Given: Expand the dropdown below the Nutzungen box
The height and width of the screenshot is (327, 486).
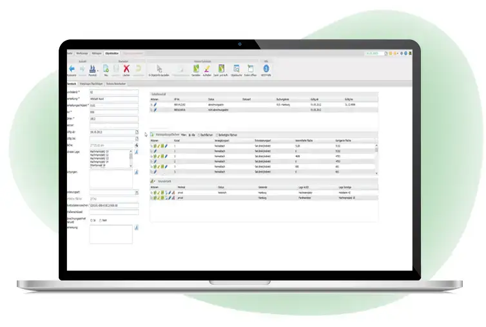Looking at the screenshot, I should click(x=137, y=192).
